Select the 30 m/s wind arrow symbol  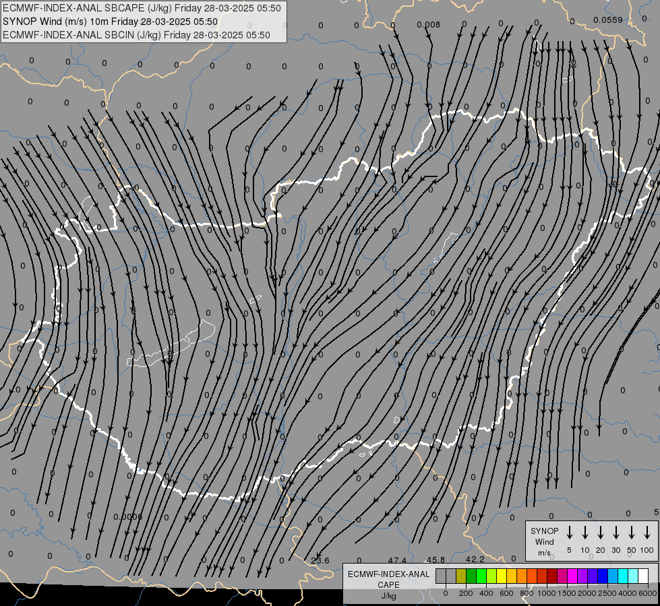point(616,533)
